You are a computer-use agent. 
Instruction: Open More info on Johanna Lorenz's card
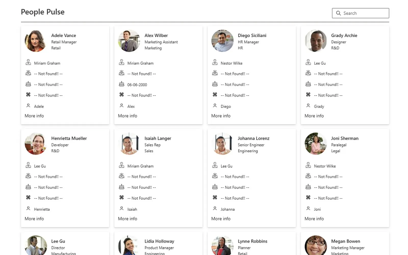(221, 219)
